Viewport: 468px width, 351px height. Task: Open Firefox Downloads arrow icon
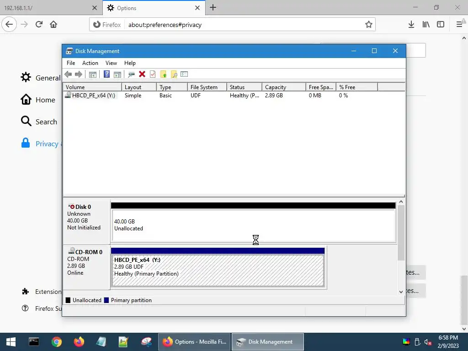pyautogui.click(x=411, y=25)
